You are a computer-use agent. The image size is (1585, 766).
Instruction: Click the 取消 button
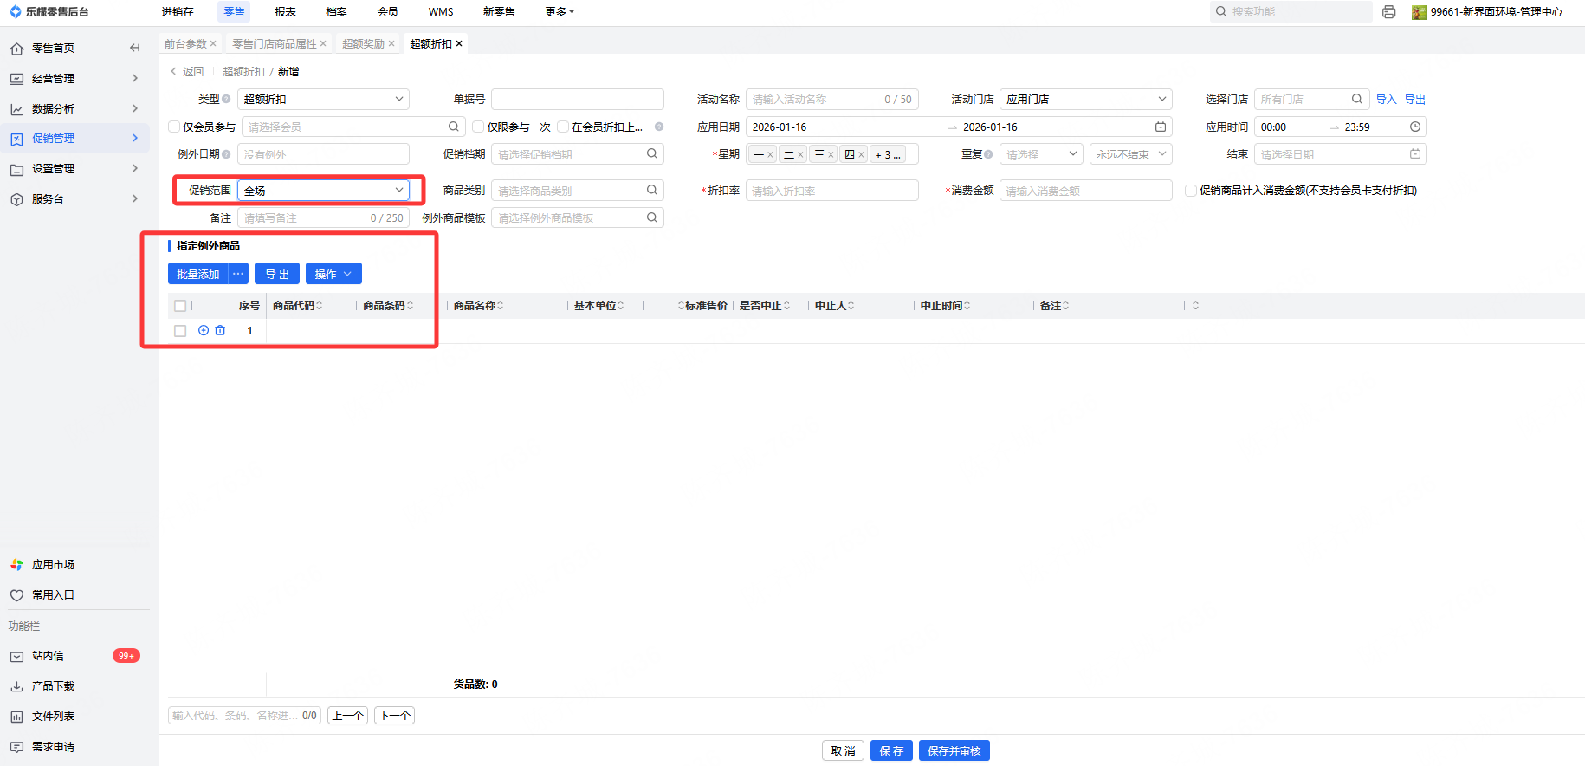pyautogui.click(x=843, y=750)
